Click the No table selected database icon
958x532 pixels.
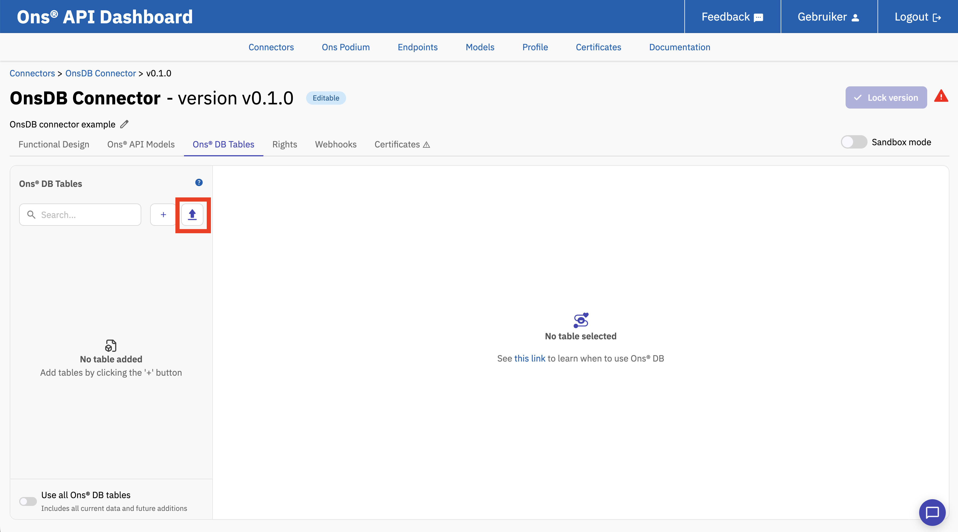click(581, 320)
